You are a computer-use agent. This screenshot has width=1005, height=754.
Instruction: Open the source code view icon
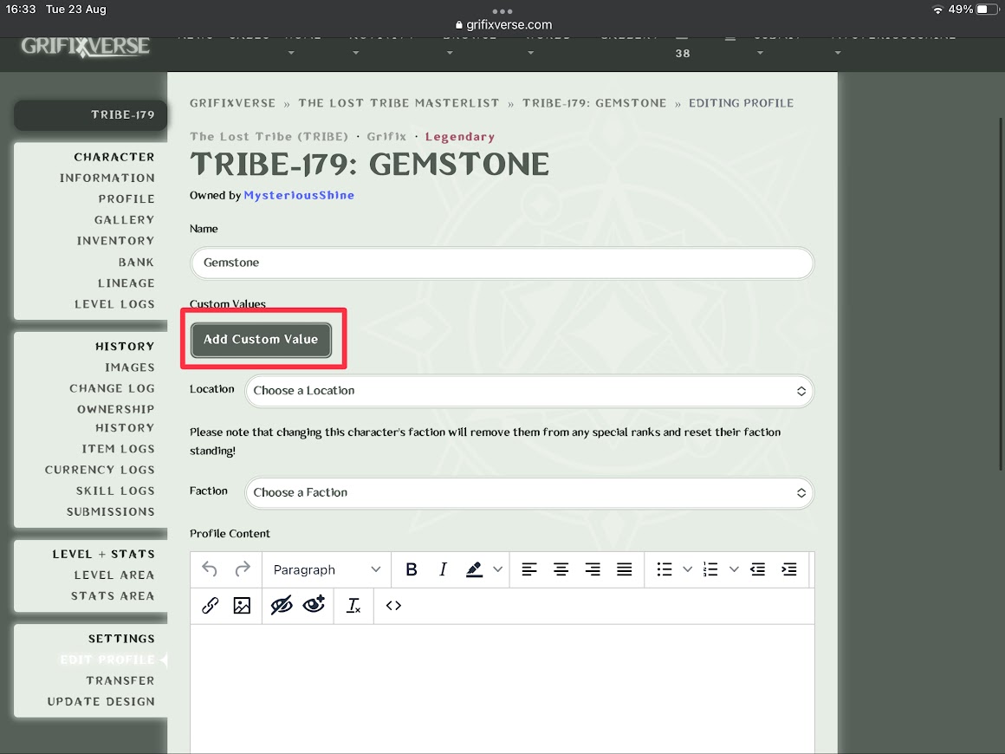[x=393, y=606]
